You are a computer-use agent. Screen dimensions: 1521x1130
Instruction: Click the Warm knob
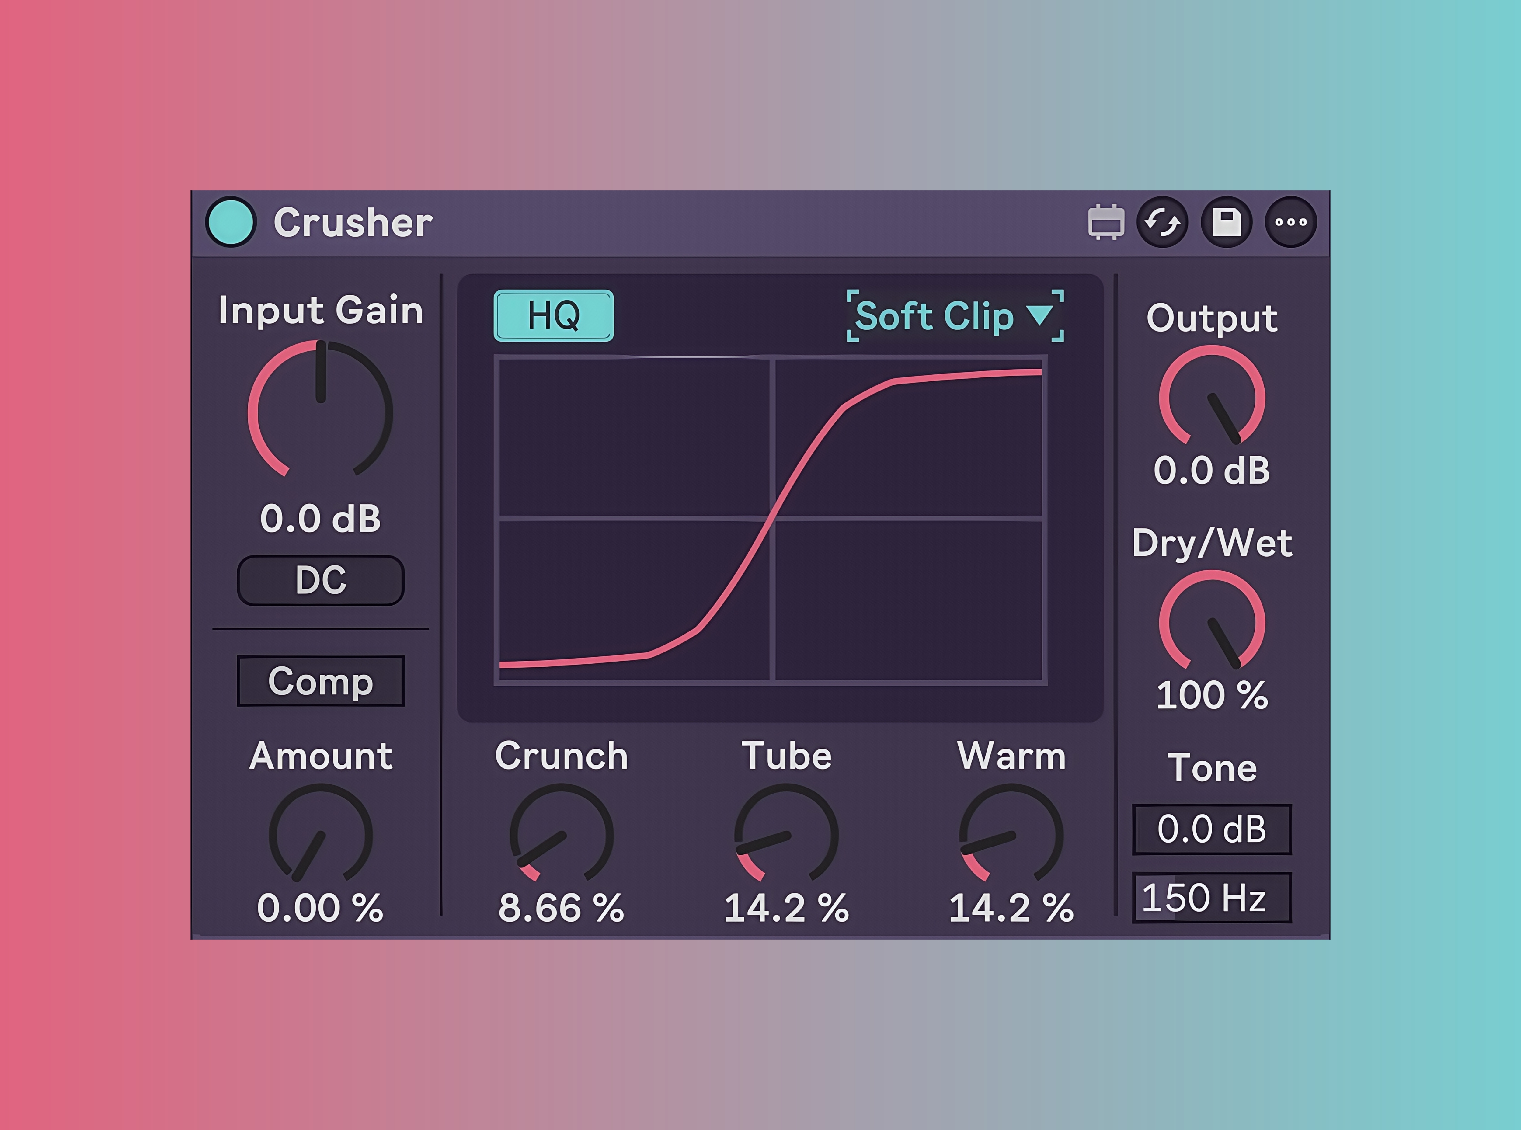click(1011, 835)
